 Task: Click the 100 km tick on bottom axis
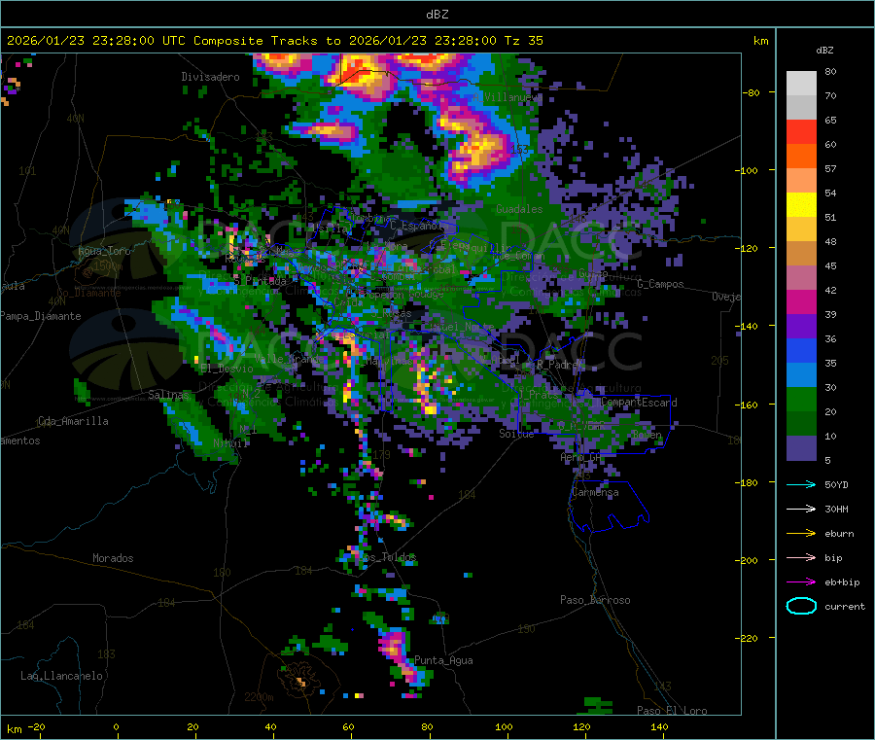[x=504, y=727]
